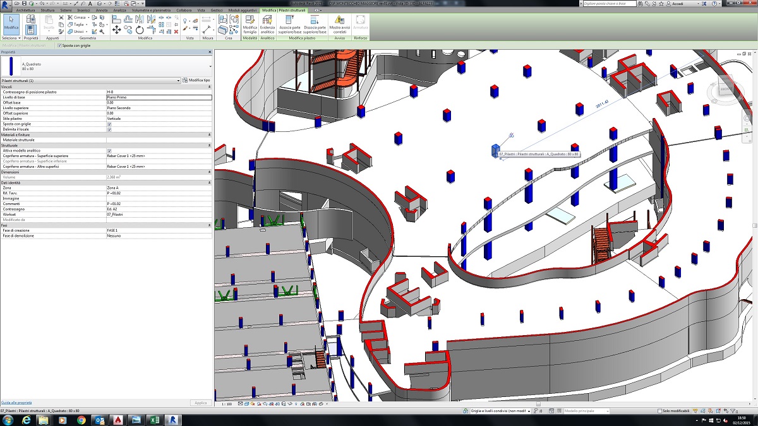Click Associa parte superiore/base tool
This screenshot has width=758, height=426.
(290, 23)
